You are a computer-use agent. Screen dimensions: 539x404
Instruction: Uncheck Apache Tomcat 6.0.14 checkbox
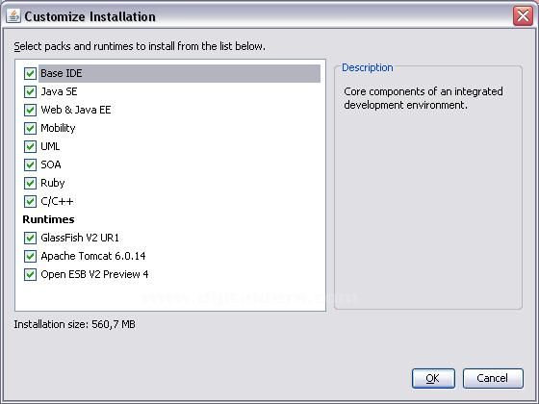point(30,256)
